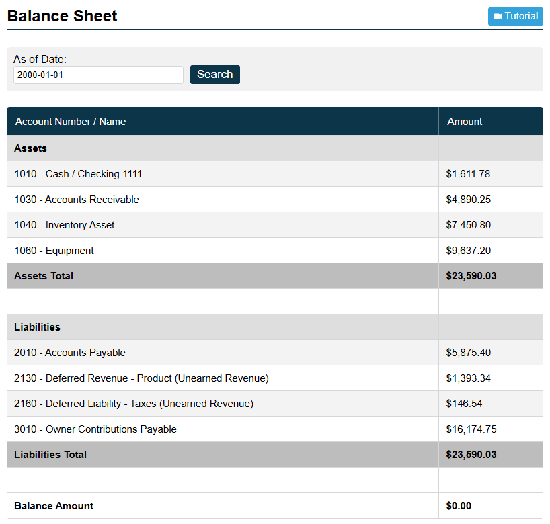Viewport: 550px width, 524px height.
Task: Select '2130 - Deferred Revenue - Product' row
Action: click(275, 378)
